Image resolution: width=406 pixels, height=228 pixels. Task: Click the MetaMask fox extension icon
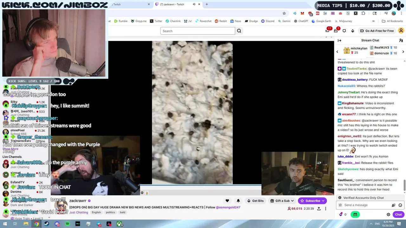(x=302, y=13)
